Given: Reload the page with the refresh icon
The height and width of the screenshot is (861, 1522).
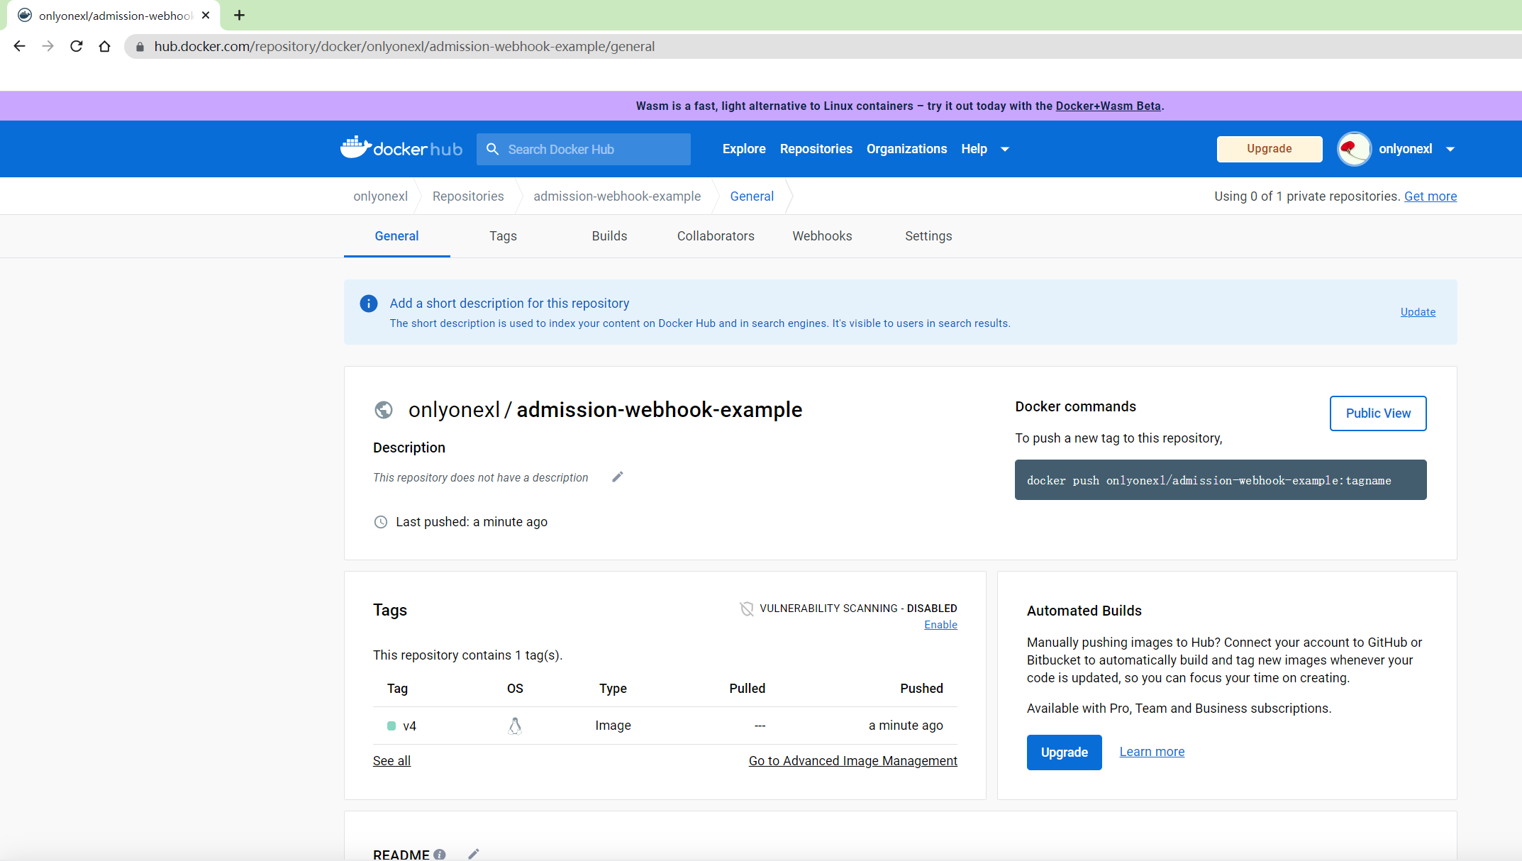Looking at the screenshot, I should click(77, 46).
